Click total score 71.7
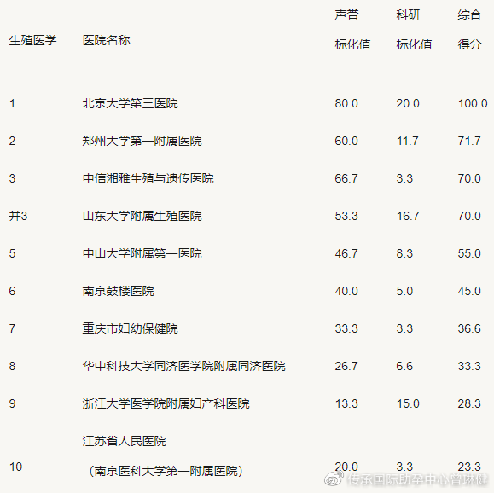Screen dimensions: 494x493 click(x=469, y=141)
